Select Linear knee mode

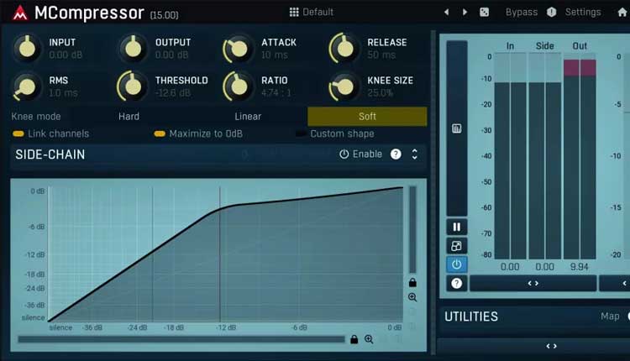point(248,116)
